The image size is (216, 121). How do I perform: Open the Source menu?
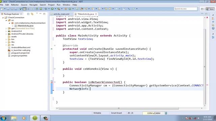point(24,5)
